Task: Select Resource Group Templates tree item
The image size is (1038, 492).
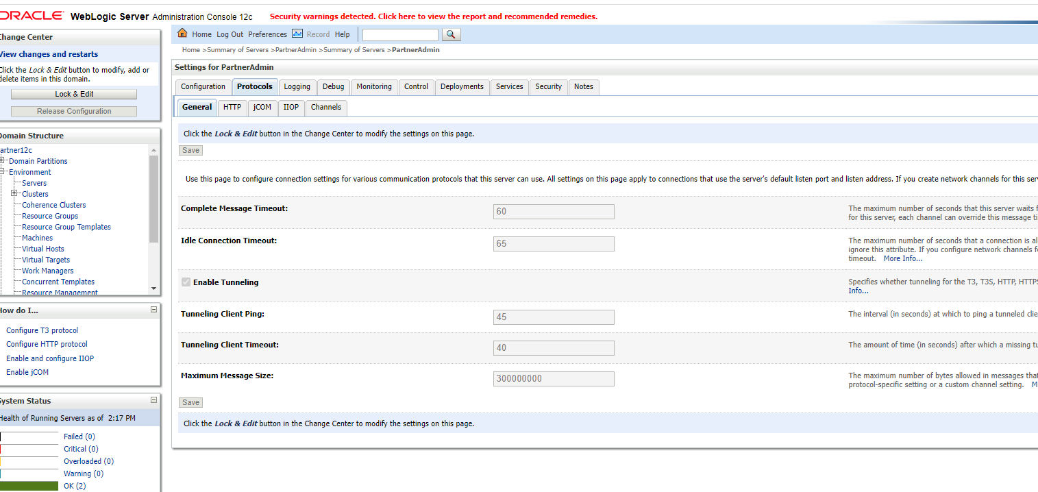Action: (66, 227)
